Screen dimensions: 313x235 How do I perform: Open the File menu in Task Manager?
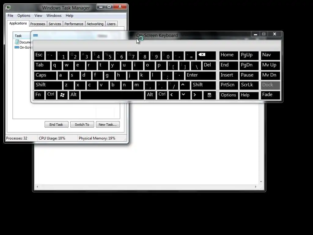point(10,16)
